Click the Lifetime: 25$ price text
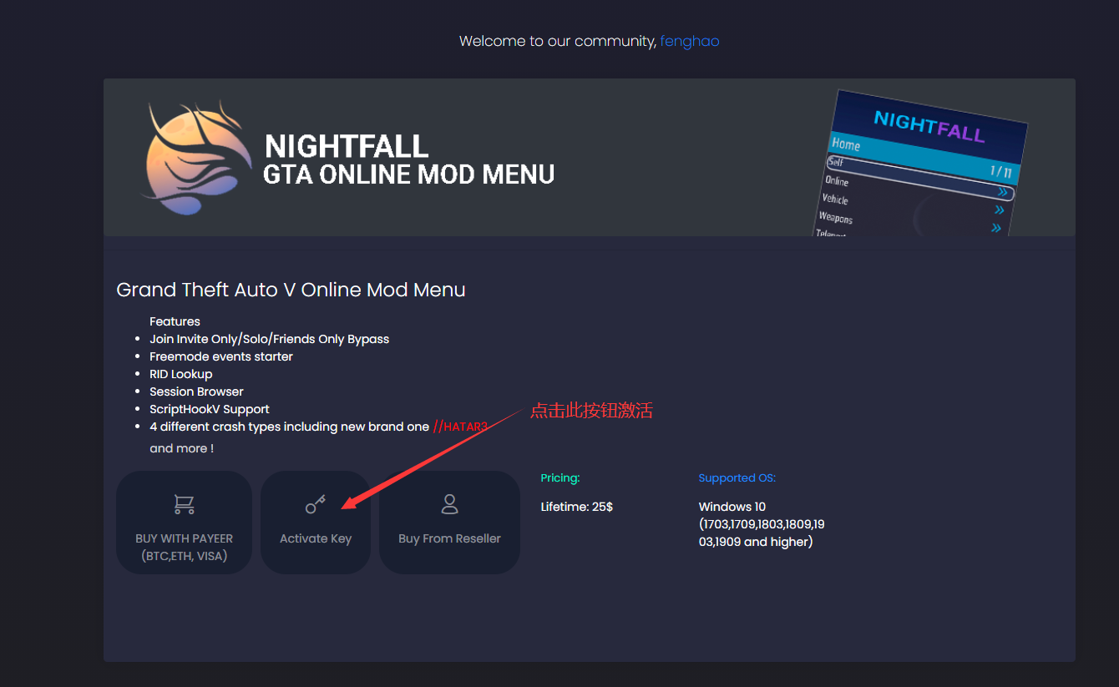The height and width of the screenshot is (687, 1119). pyautogui.click(x=576, y=507)
